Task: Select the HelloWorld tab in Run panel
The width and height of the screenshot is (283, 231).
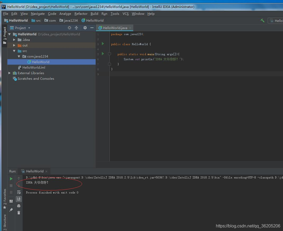Action: click(35, 171)
